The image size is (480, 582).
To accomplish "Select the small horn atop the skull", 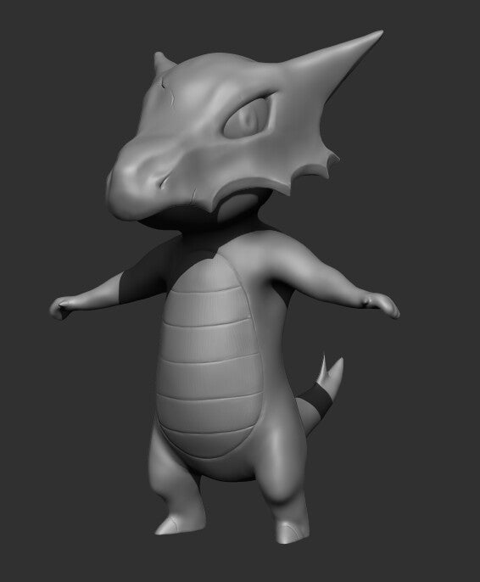I will (161, 62).
